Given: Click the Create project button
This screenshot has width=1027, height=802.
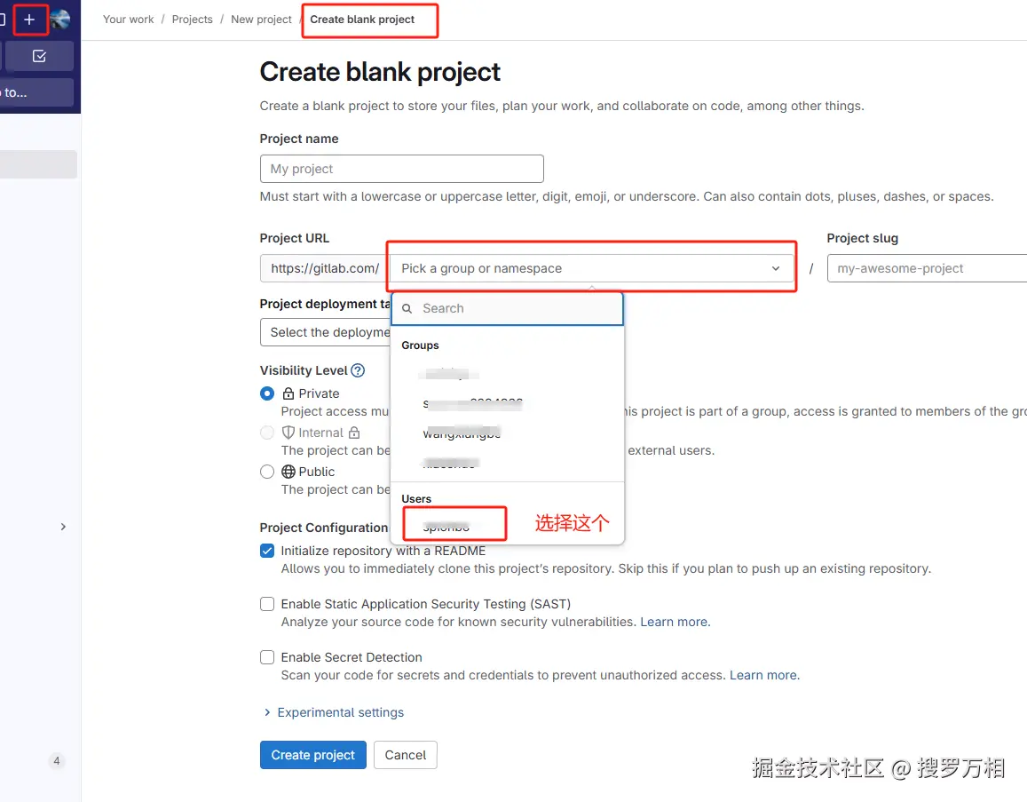Looking at the screenshot, I should tap(313, 755).
